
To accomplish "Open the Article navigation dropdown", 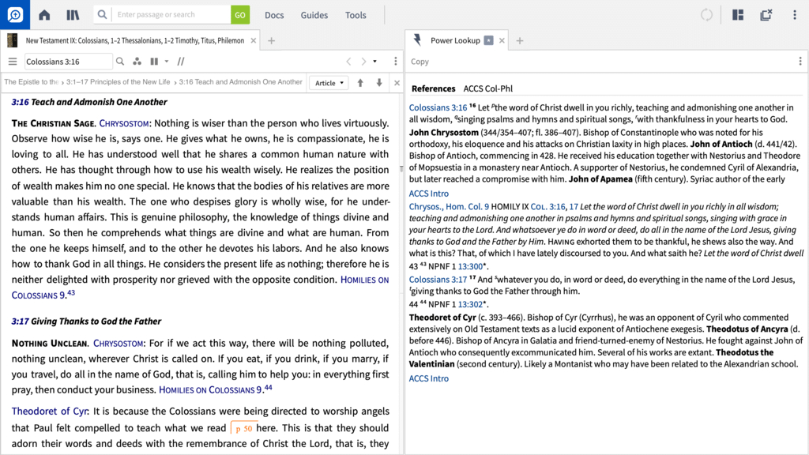I will click(329, 82).
